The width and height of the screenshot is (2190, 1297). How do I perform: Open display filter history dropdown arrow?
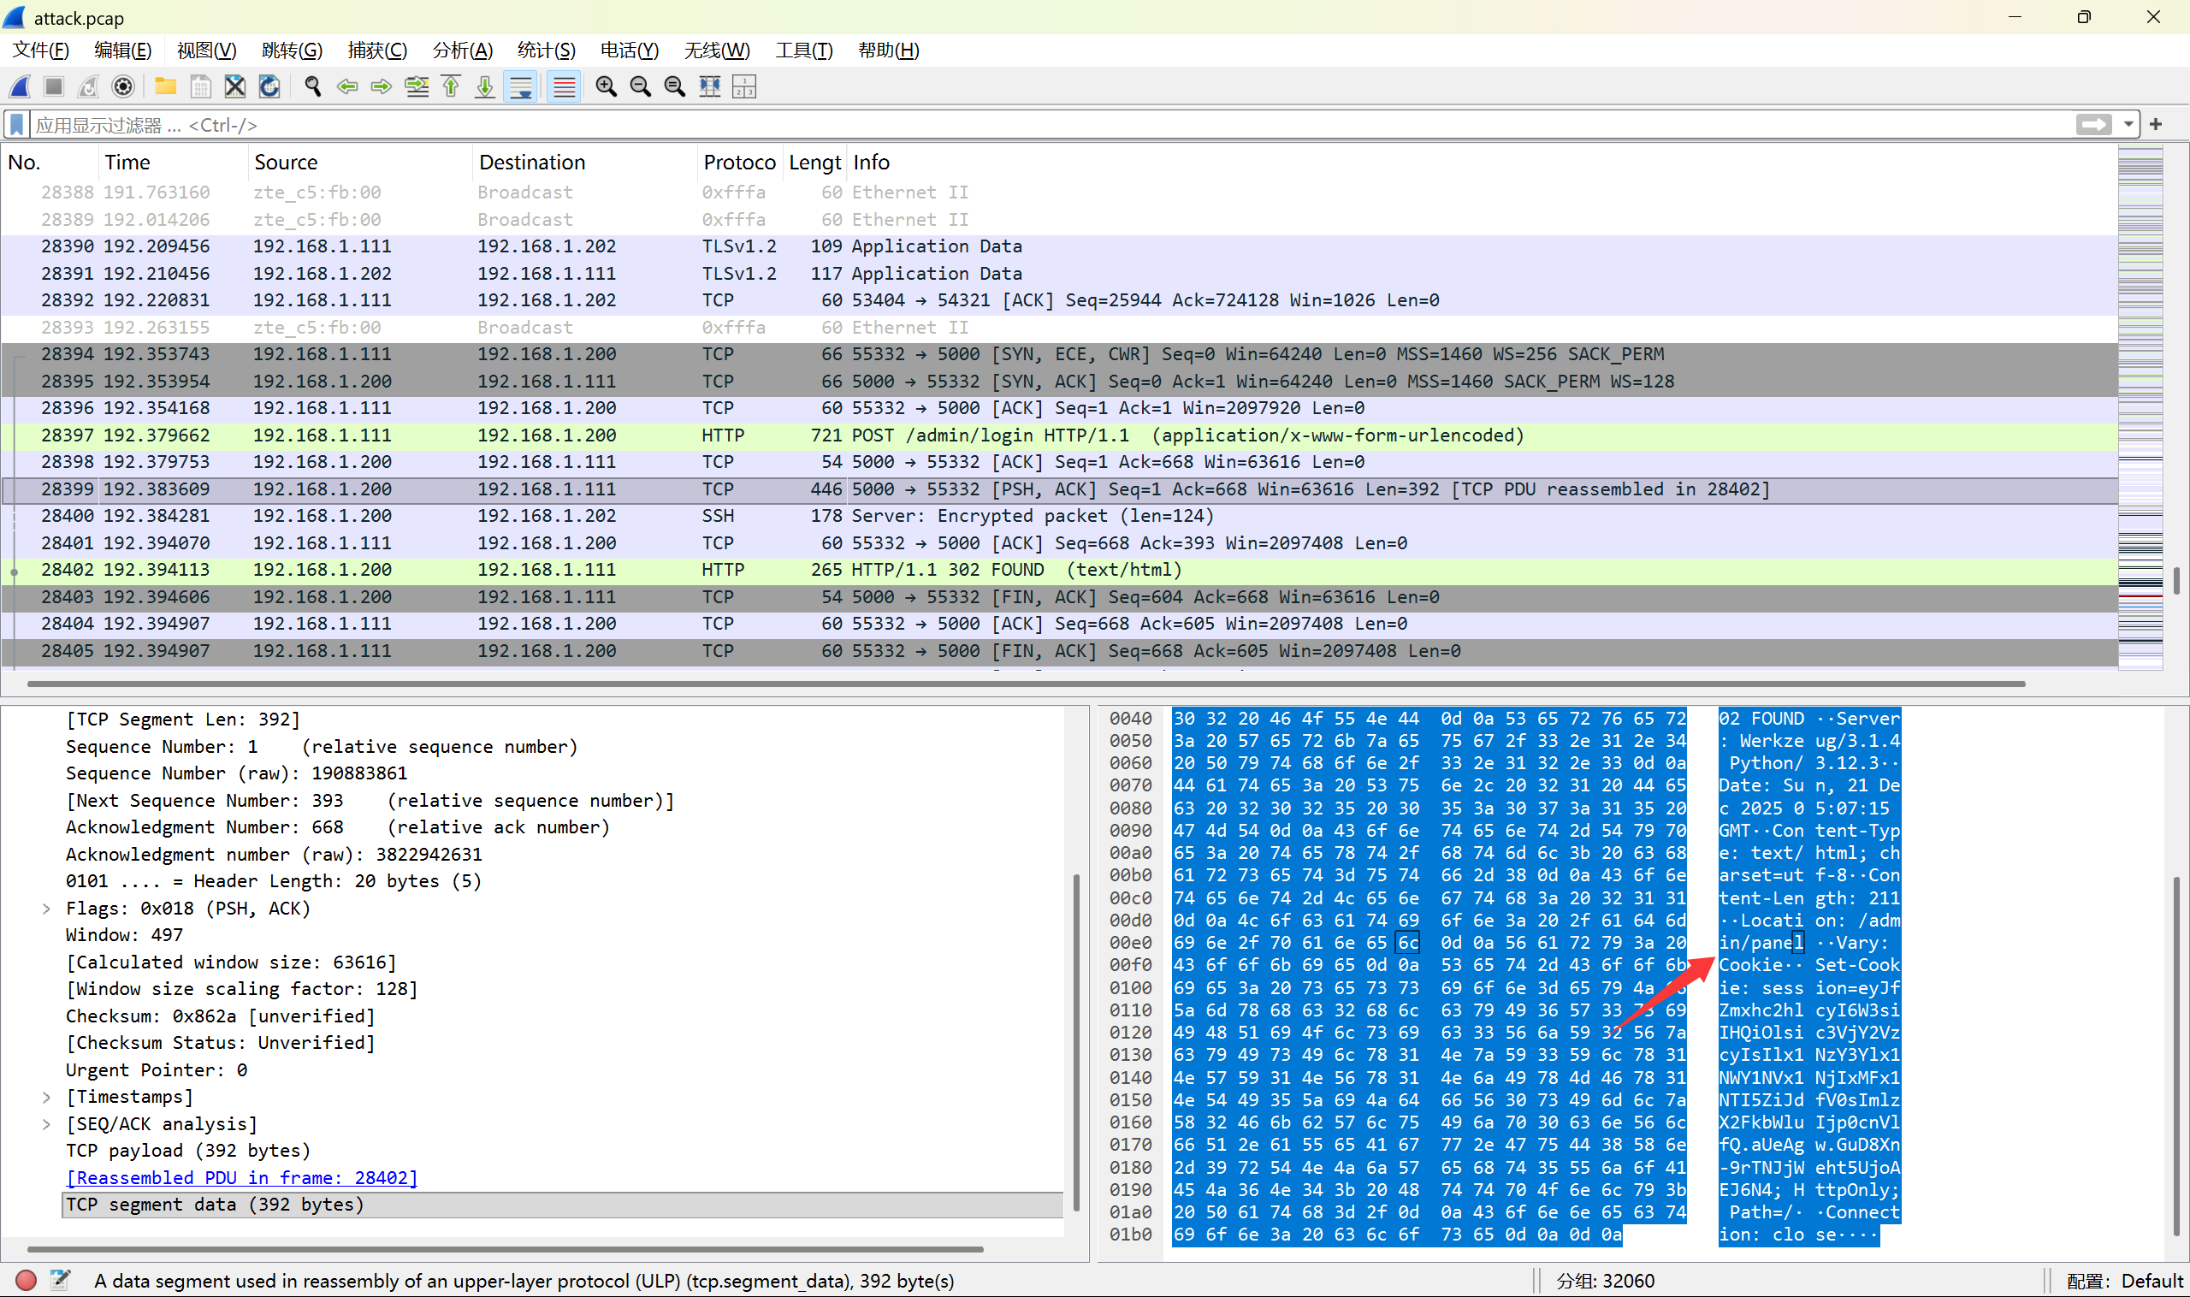(x=2128, y=125)
